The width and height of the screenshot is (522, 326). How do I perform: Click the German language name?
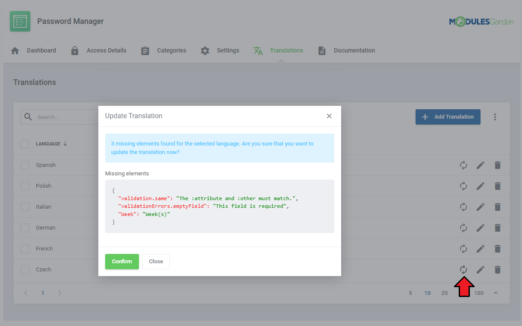pos(46,228)
